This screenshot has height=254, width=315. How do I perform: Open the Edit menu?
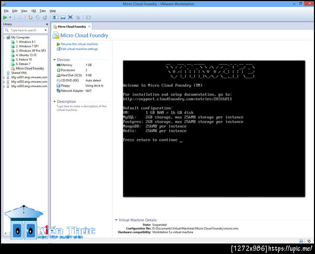pos(15,11)
